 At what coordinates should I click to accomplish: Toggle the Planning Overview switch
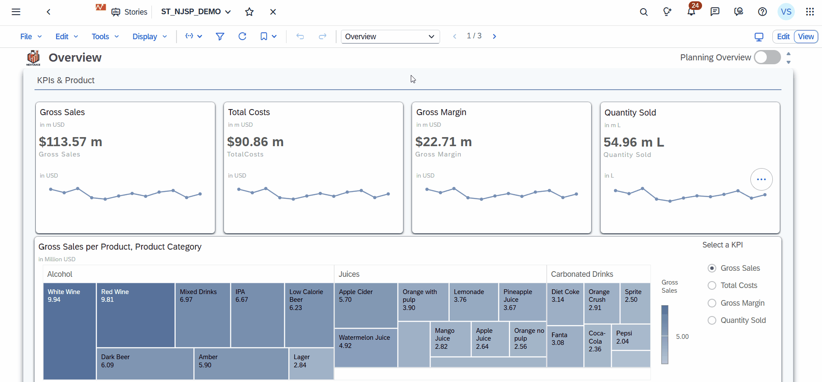click(767, 57)
